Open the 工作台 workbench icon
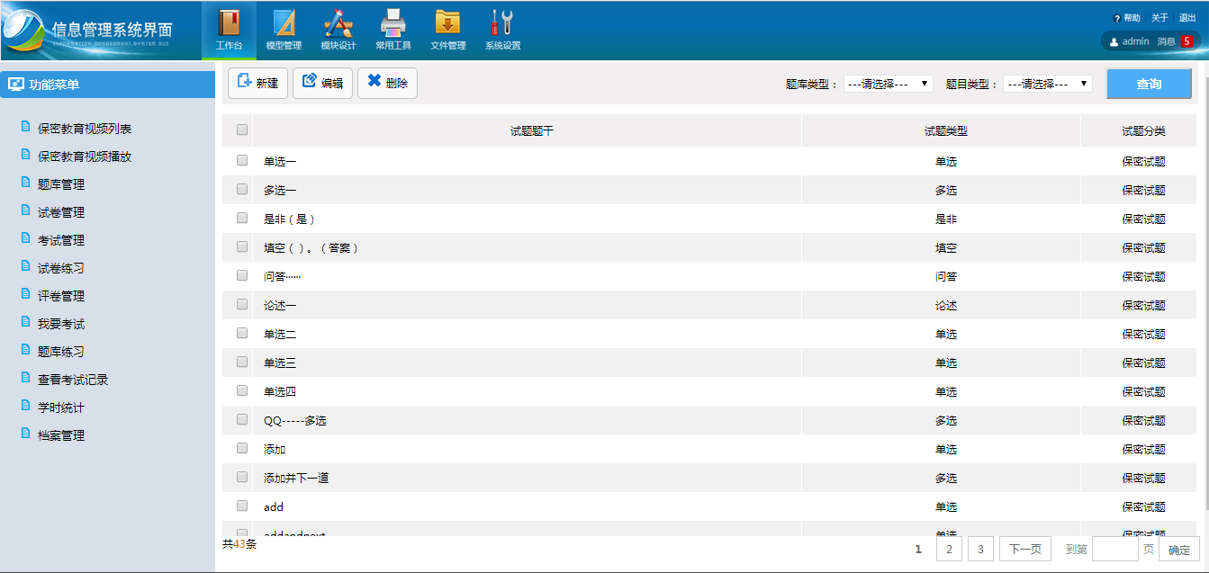The image size is (1209, 573). [229, 23]
